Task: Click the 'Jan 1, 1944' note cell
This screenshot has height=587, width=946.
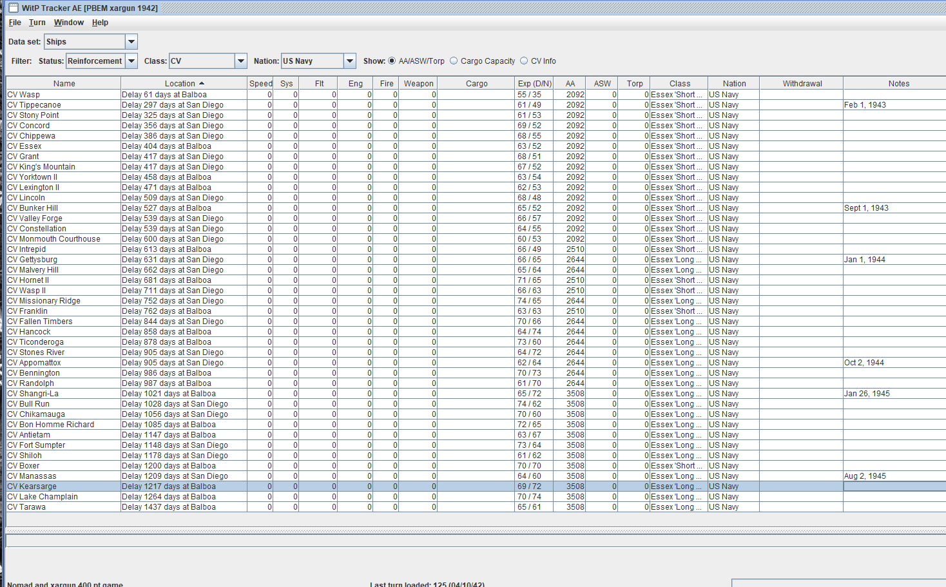Action: tap(894, 260)
